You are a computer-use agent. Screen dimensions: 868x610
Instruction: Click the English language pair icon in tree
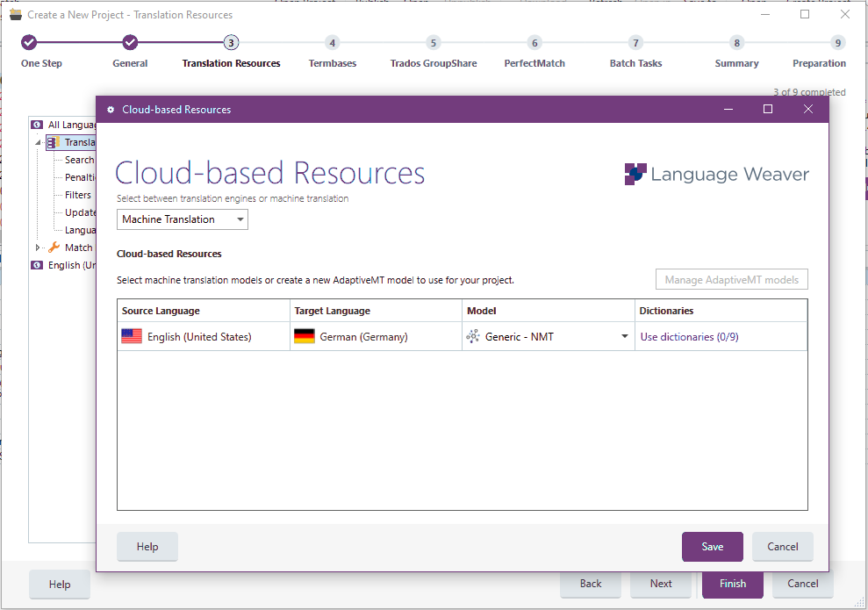[37, 265]
